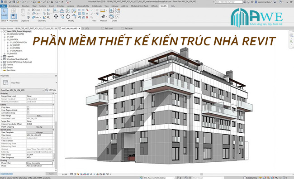Click the Align tool in Modify panel

(x=56, y=11)
